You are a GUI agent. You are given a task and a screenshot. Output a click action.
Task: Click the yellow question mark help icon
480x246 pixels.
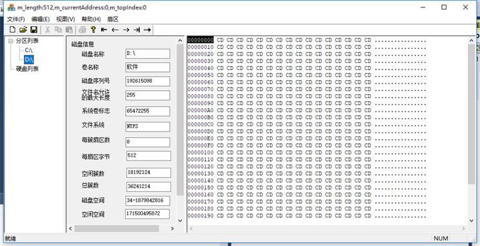[94, 29]
